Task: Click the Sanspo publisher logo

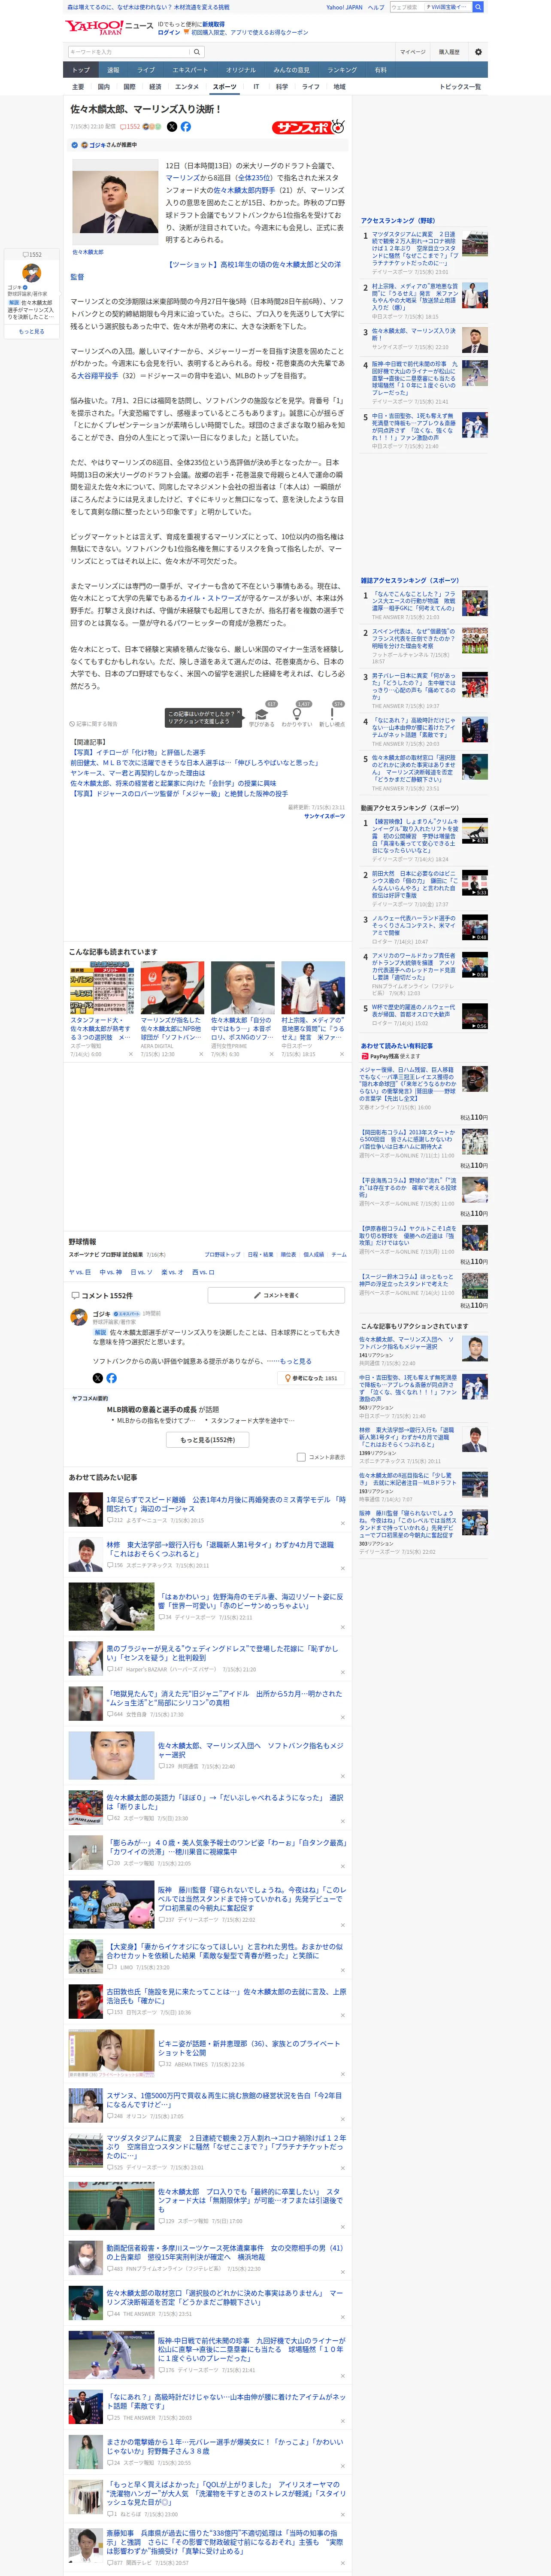Action: (308, 127)
